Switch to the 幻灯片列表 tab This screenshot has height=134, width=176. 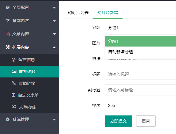click(x=78, y=13)
